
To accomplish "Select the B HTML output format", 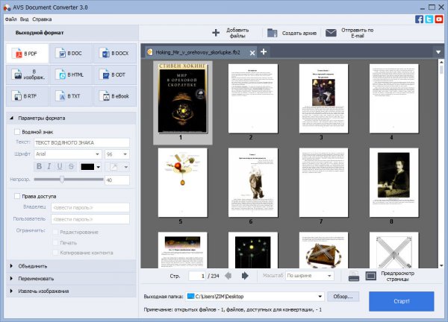I will pos(71,75).
